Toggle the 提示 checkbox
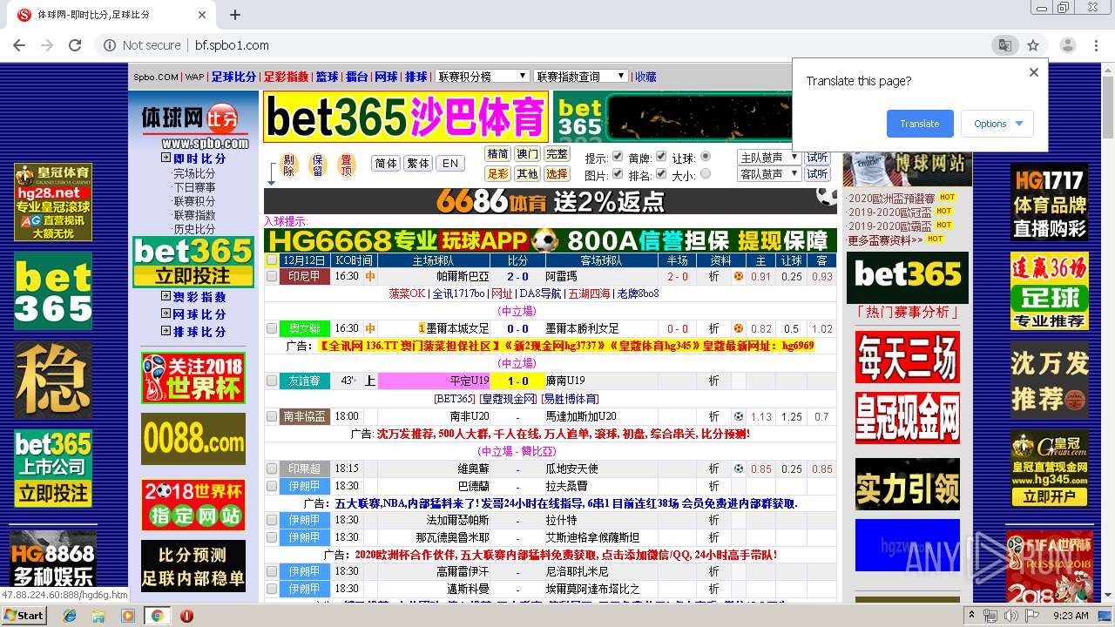The height and width of the screenshot is (627, 1115). tap(619, 157)
